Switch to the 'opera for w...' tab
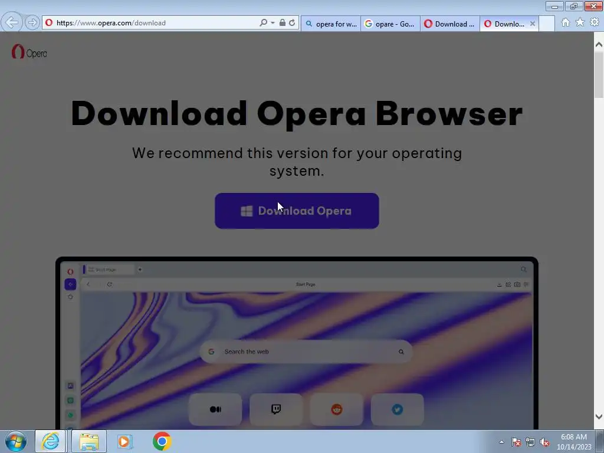The width and height of the screenshot is (604, 453). 331,24
